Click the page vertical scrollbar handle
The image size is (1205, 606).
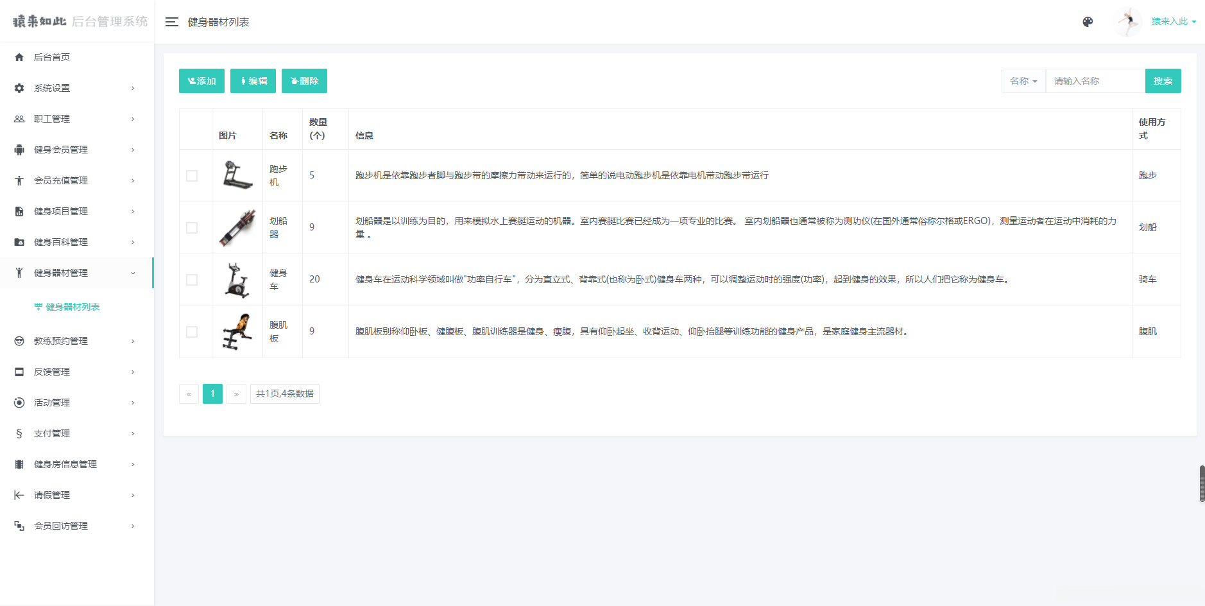coord(1202,483)
